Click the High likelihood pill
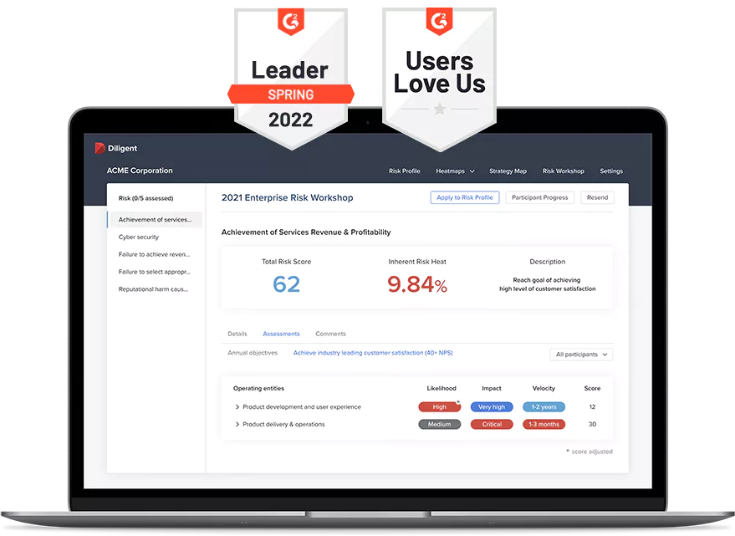The height and width of the screenshot is (536, 735). 439,407
